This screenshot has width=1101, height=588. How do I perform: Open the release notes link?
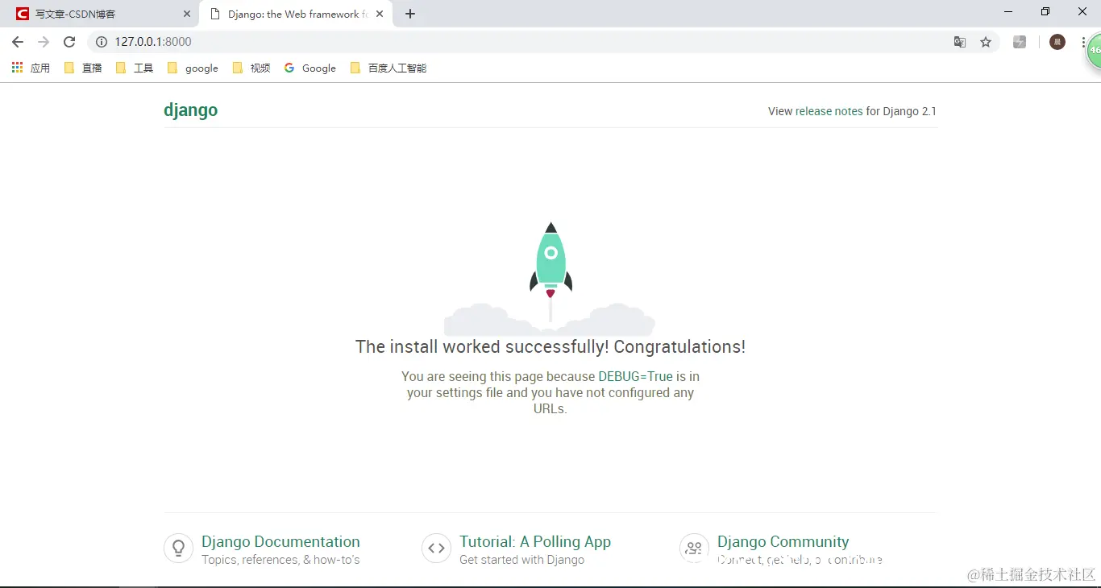[x=829, y=111]
